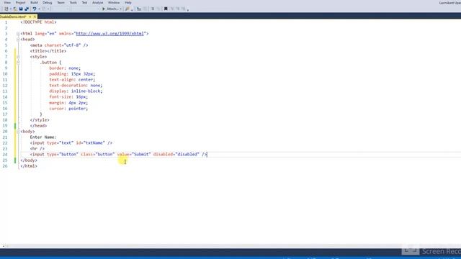
Task: Open the Team menu
Action: (x=61, y=3)
